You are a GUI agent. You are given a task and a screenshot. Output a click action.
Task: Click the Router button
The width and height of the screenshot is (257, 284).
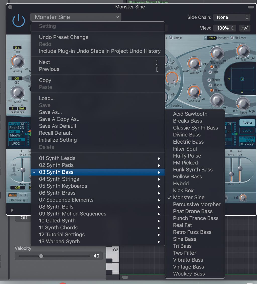[x=247, y=123]
